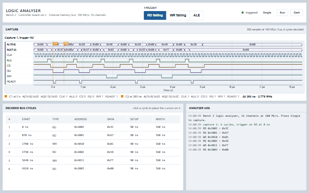Click address 0x2003 in the table
309x193 pixels.
[x=79, y=168]
